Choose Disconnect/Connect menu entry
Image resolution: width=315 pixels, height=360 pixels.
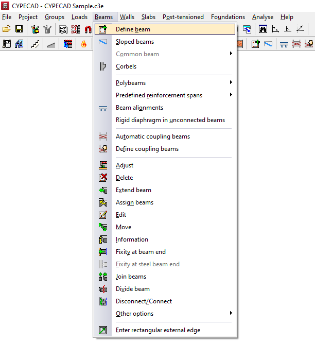point(165,301)
